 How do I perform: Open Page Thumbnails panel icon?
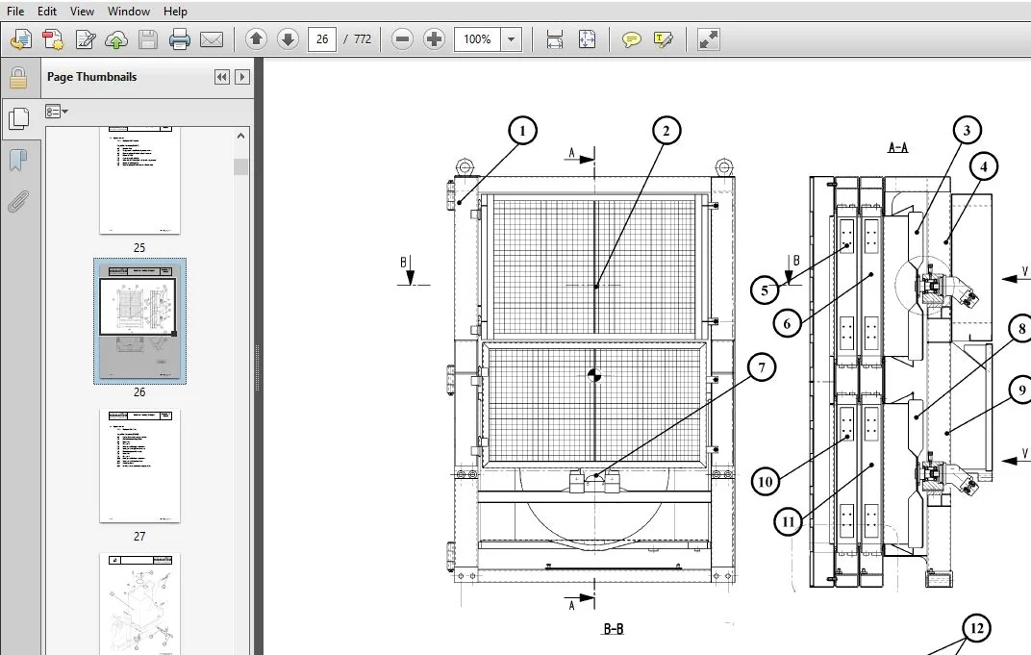18,118
